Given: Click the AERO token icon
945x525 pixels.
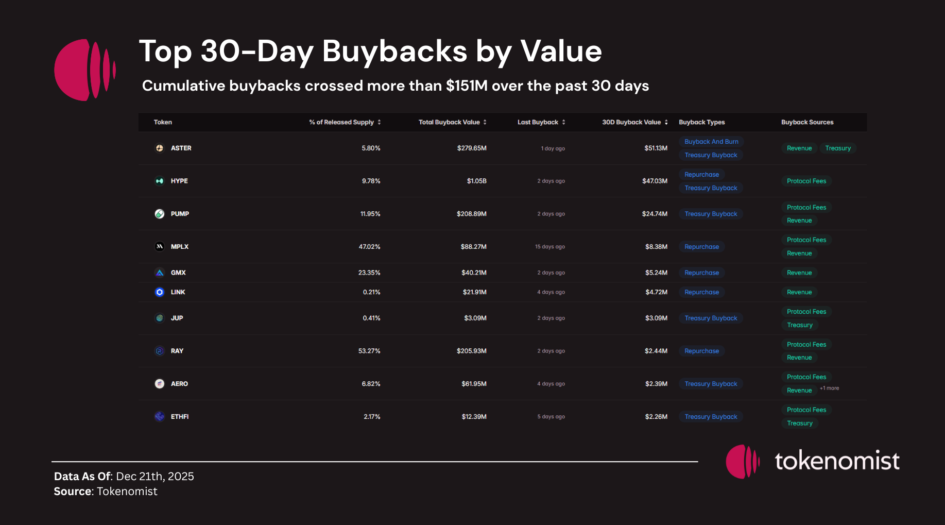Looking at the screenshot, I should (160, 384).
